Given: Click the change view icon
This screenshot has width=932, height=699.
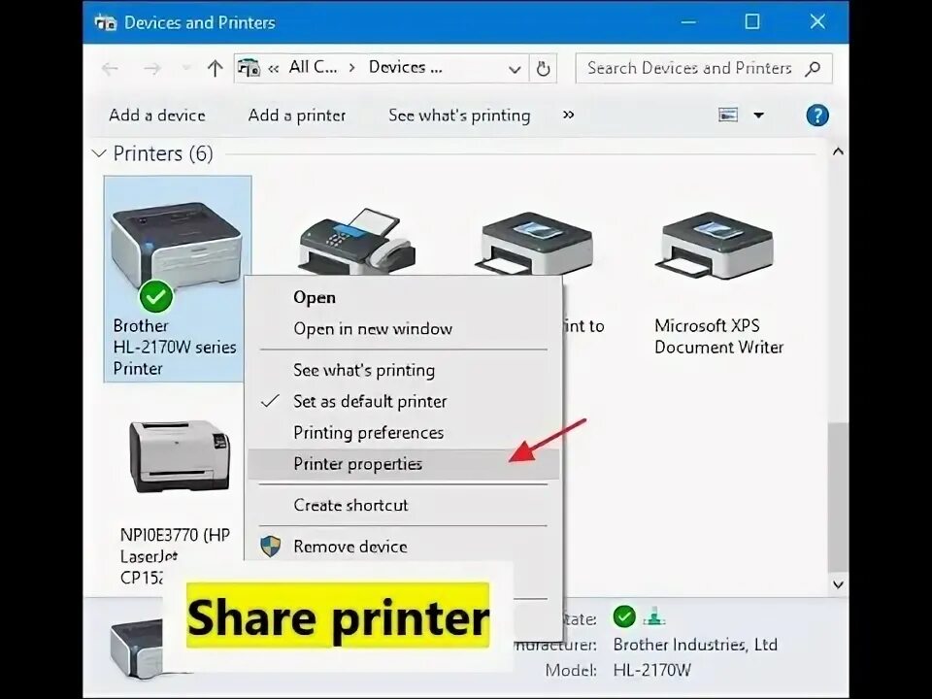Looking at the screenshot, I should point(728,115).
